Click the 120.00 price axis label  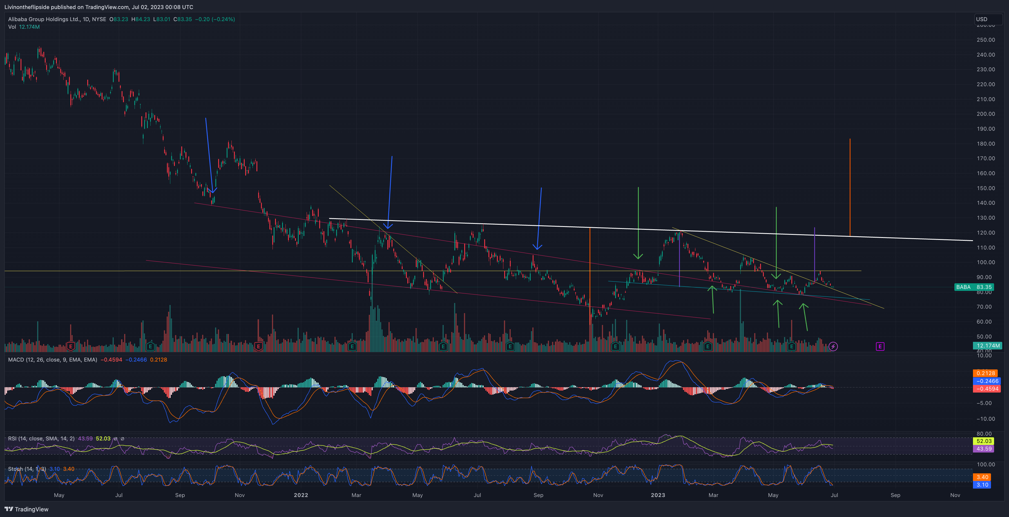986,233
